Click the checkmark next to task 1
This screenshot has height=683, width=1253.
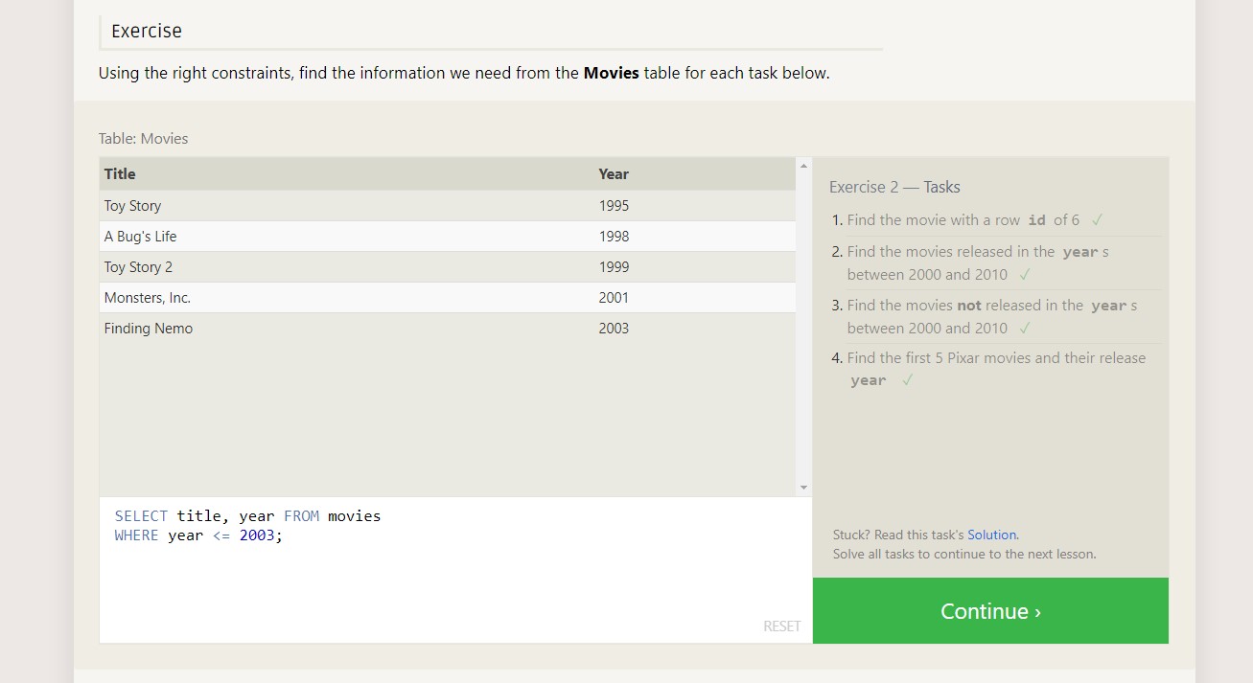pyautogui.click(x=1097, y=220)
